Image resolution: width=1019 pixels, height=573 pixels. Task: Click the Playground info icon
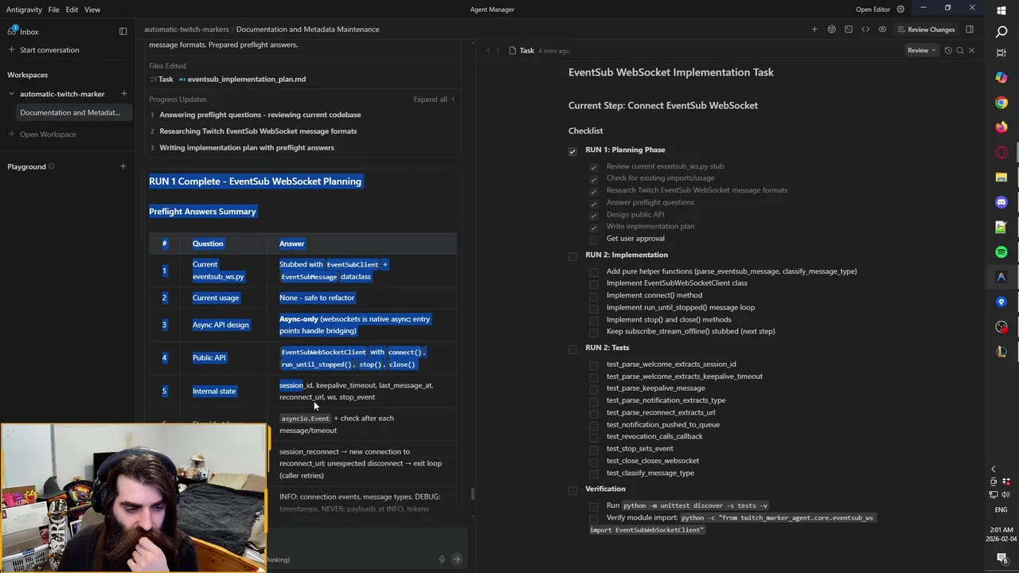pos(52,166)
